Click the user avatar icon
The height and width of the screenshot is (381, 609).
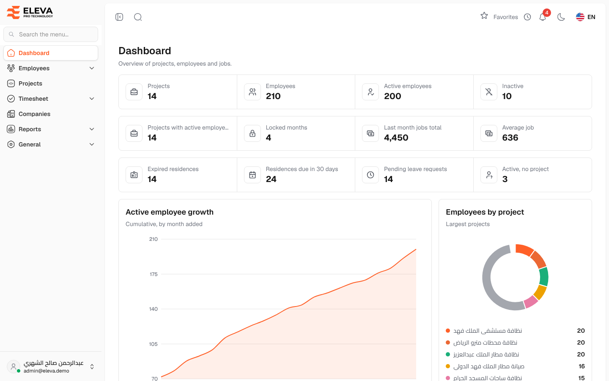tap(14, 367)
